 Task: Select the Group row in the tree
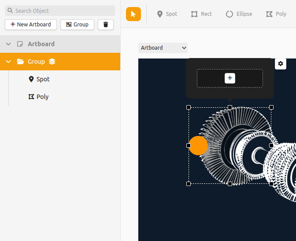[x=60, y=62]
